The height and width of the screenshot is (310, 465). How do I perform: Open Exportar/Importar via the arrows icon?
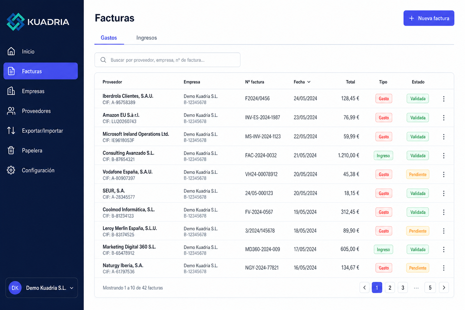11,130
